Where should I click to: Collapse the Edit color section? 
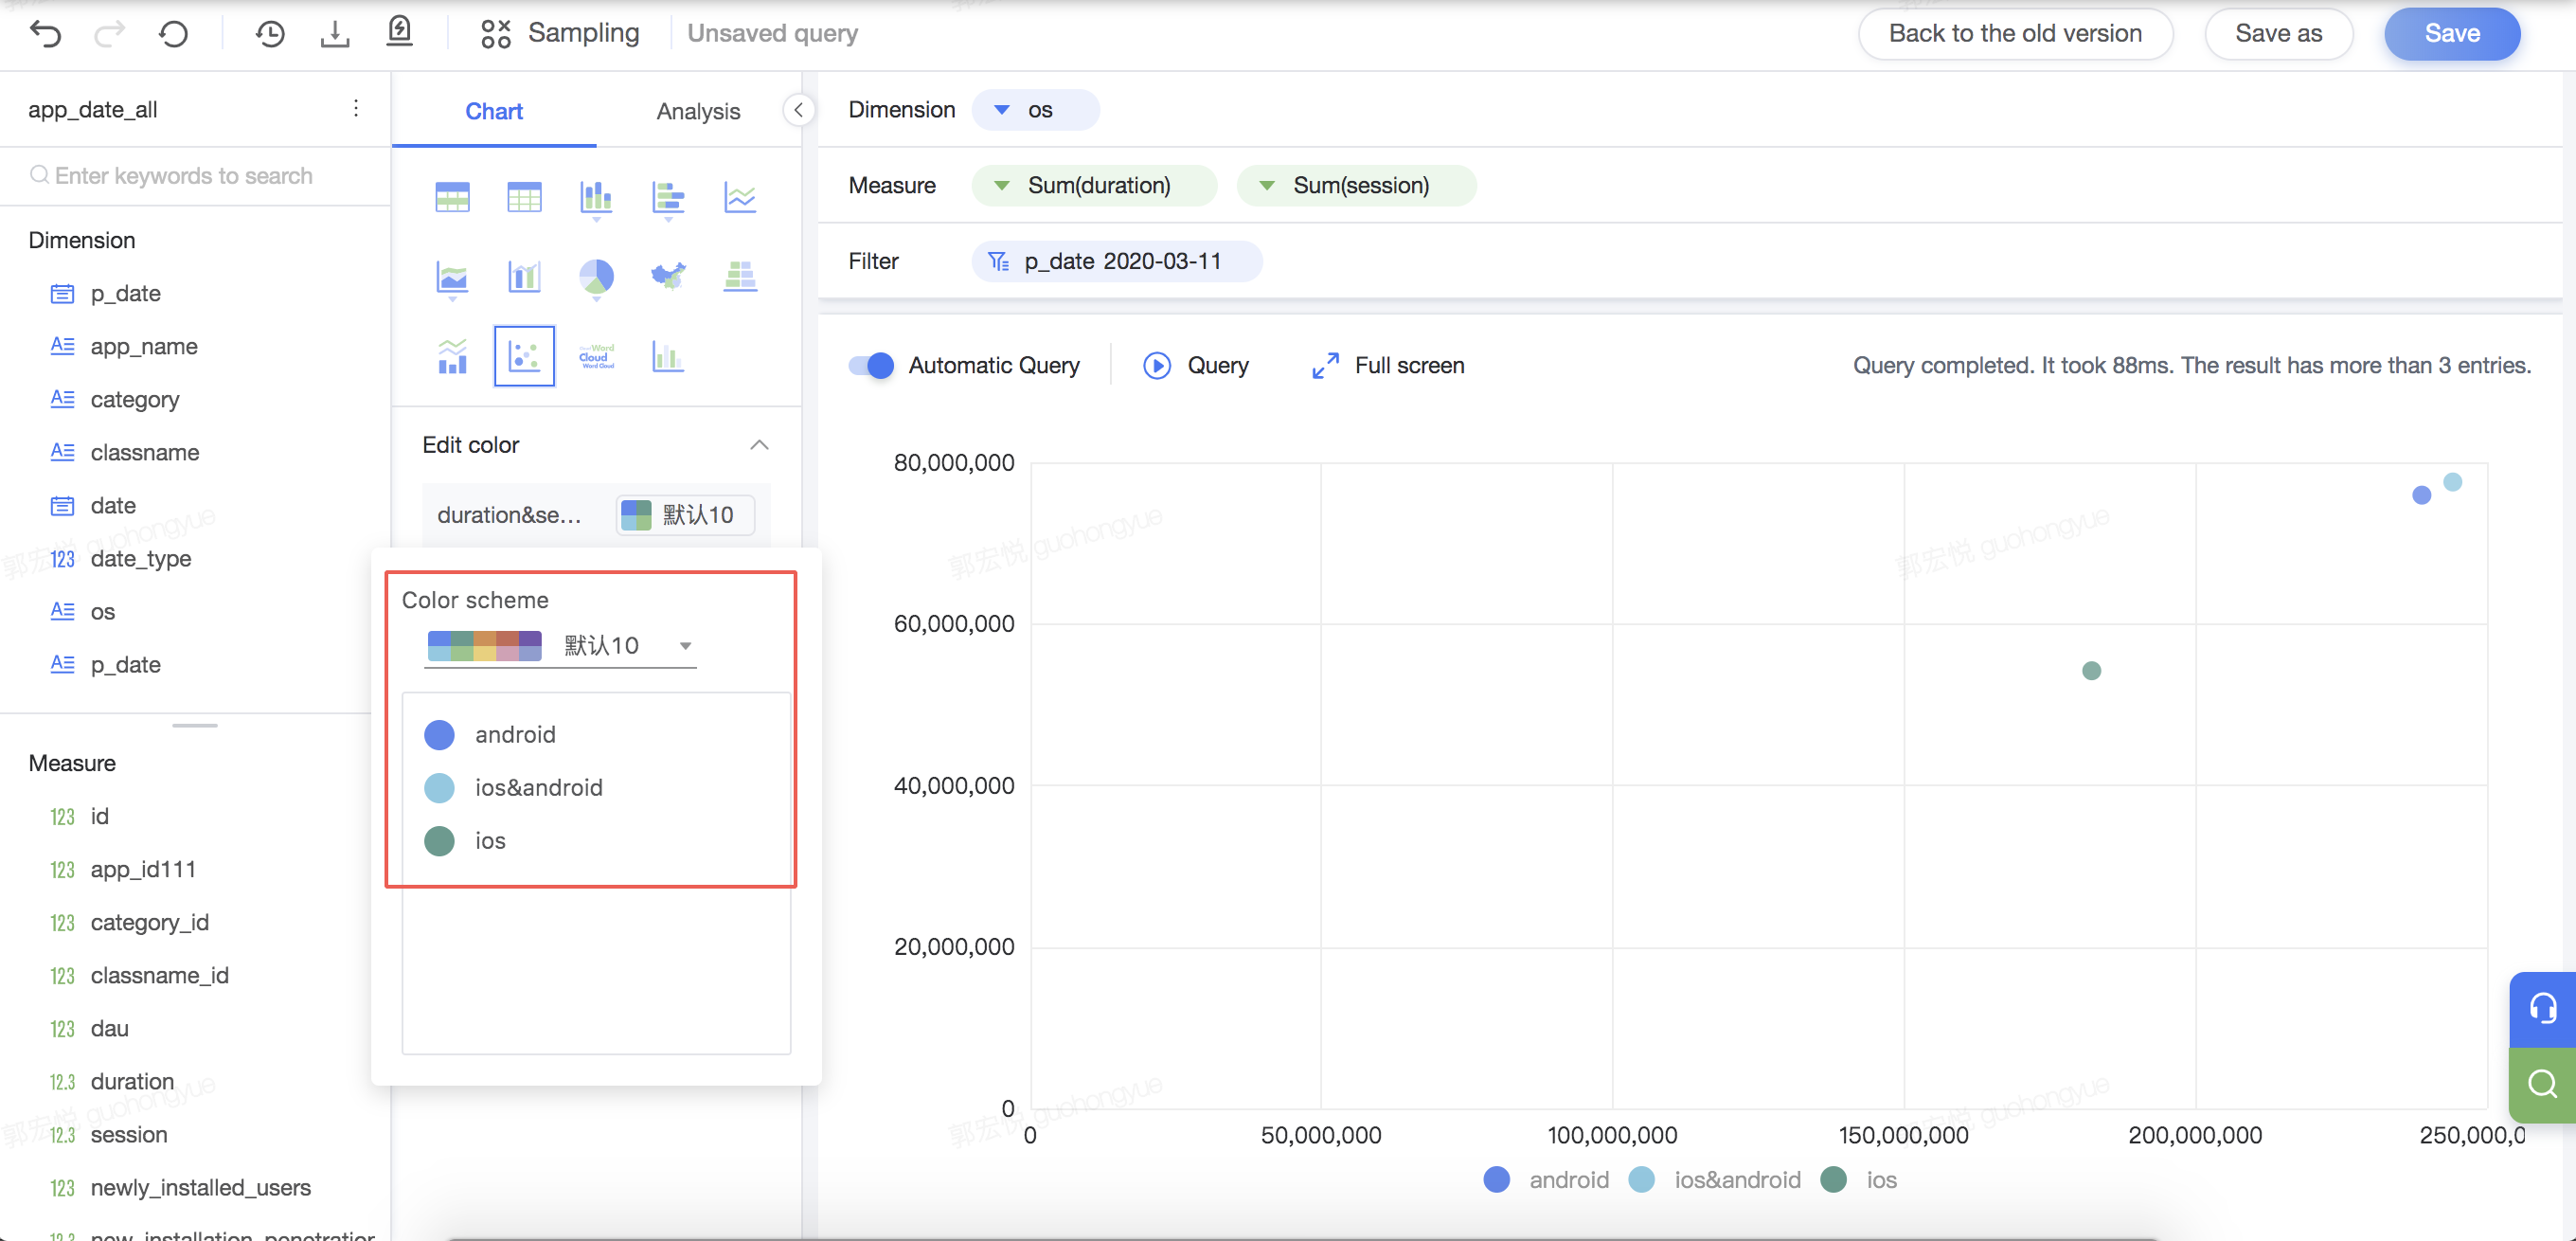point(759,444)
